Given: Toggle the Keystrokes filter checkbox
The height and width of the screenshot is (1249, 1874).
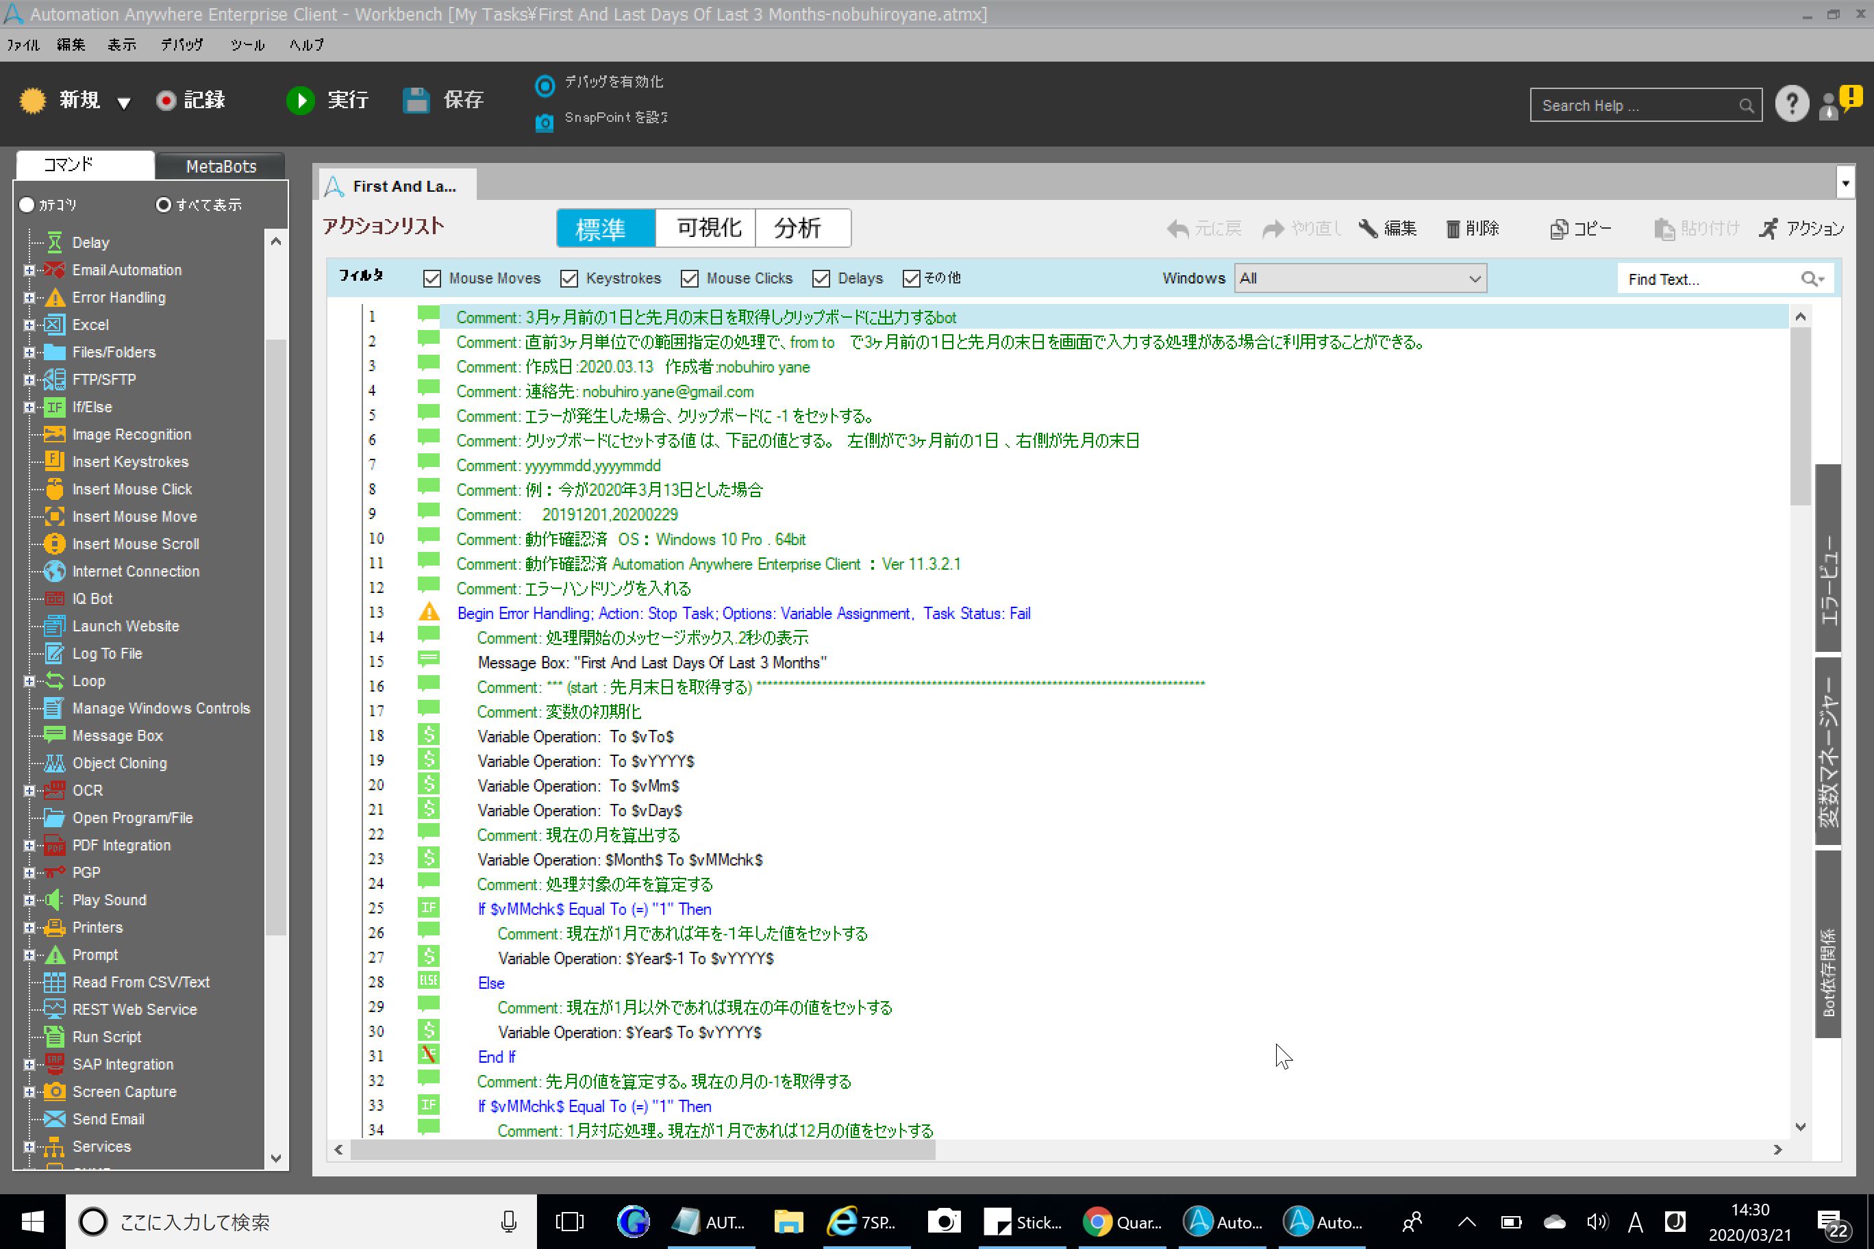Looking at the screenshot, I should click(569, 278).
